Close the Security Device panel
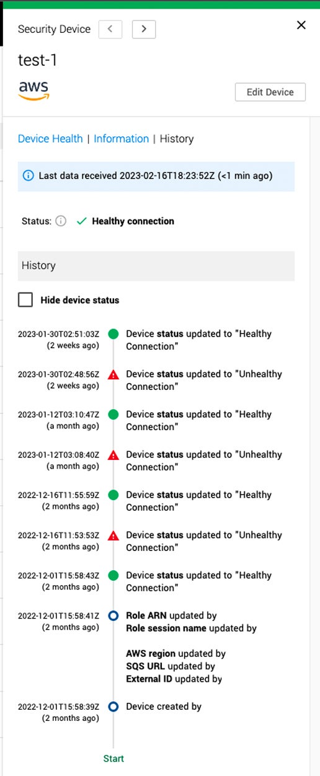 click(301, 25)
